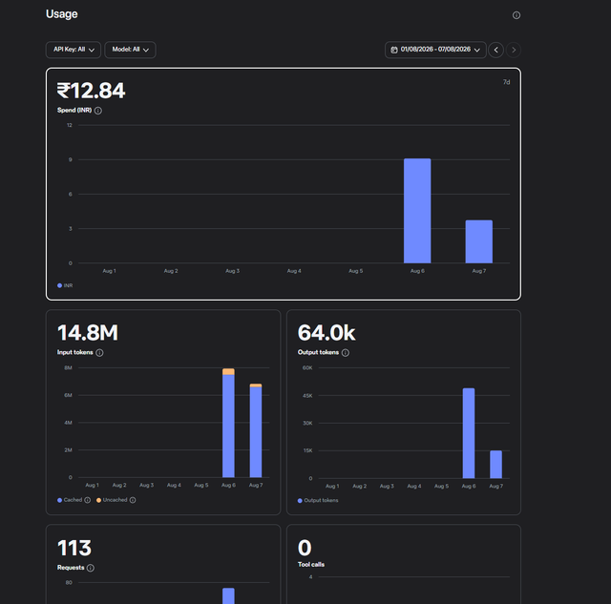Click info icon beside Cached legend
The height and width of the screenshot is (604, 611).
click(x=88, y=500)
